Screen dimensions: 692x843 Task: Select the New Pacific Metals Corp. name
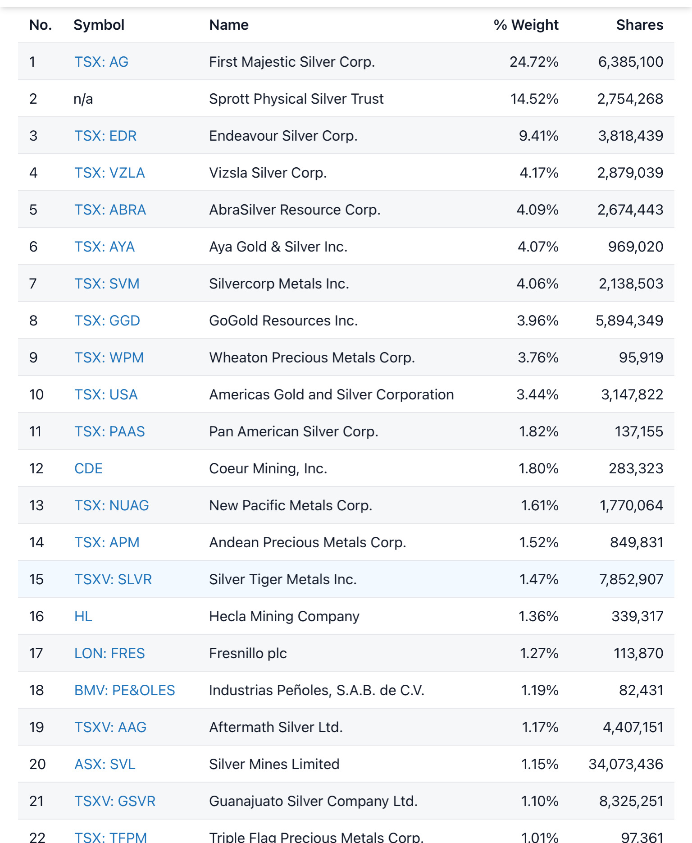point(291,505)
